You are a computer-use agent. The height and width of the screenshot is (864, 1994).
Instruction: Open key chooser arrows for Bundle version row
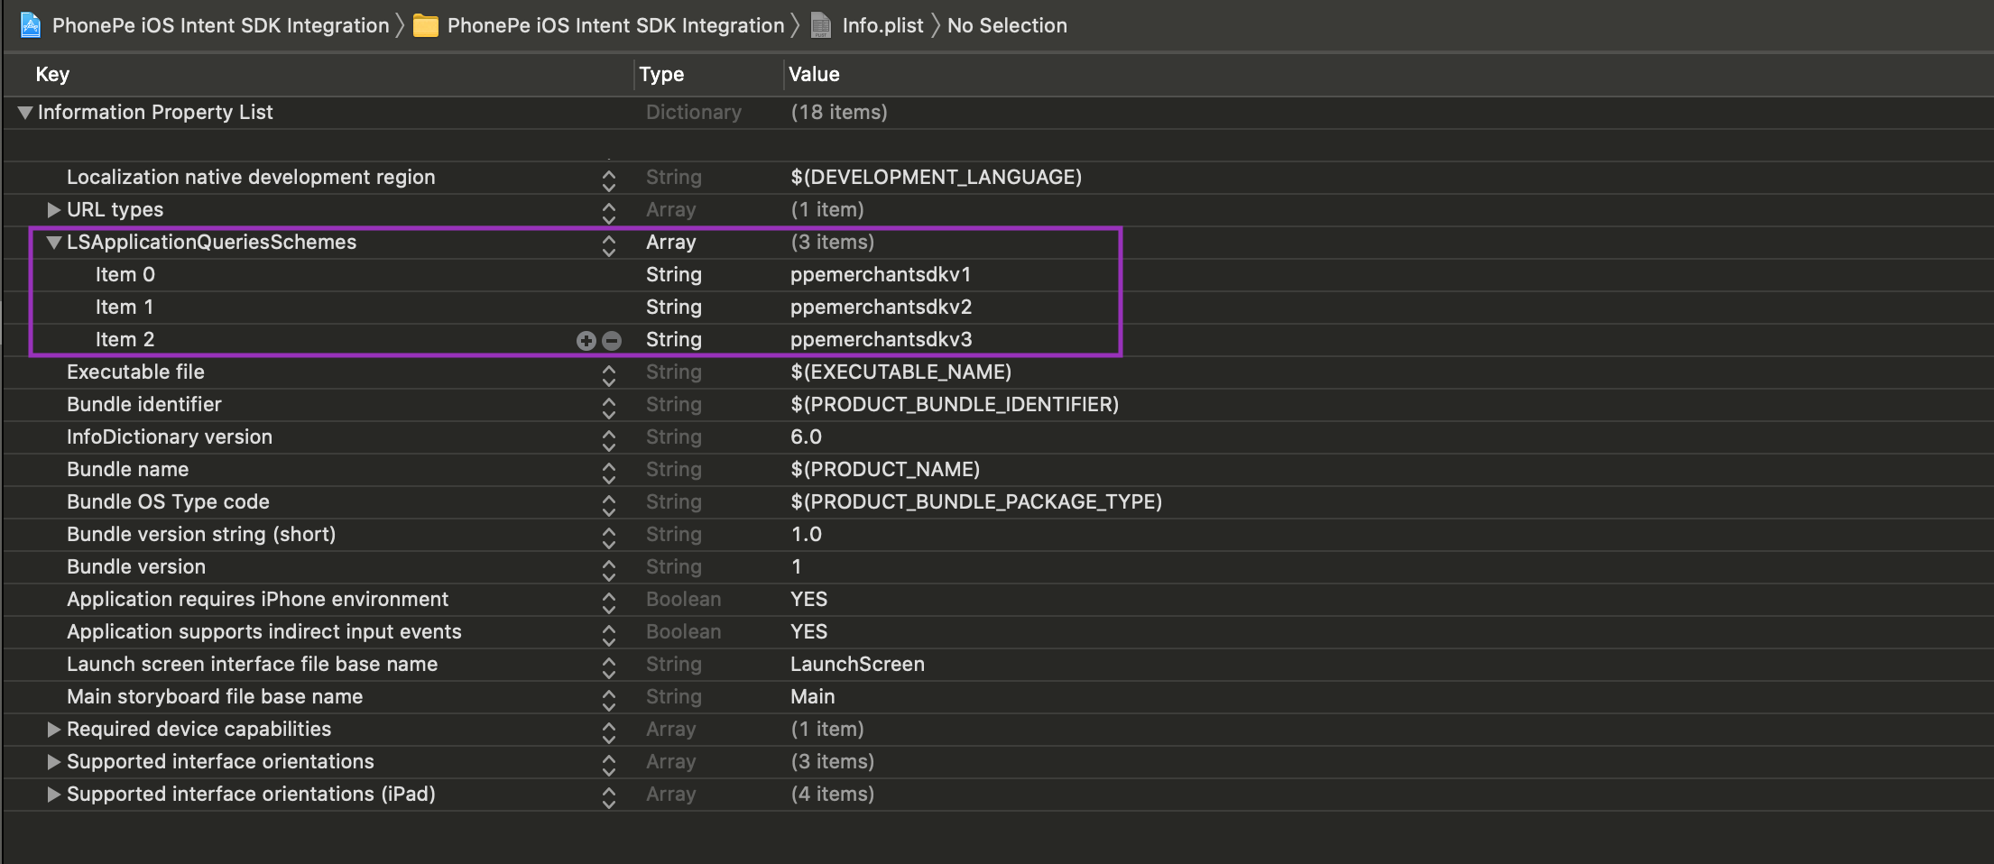pyautogui.click(x=609, y=569)
